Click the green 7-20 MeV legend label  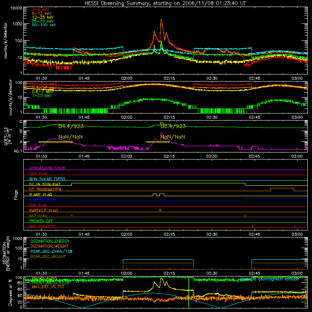tap(42, 96)
